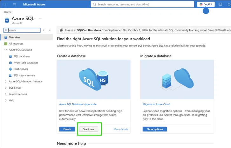Open Hyperscale databases in sidebar
This screenshot has height=148, width=231.
(26, 63)
